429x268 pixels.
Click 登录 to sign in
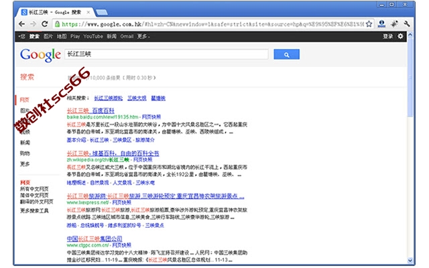pyautogui.click(x=387, y=36)
